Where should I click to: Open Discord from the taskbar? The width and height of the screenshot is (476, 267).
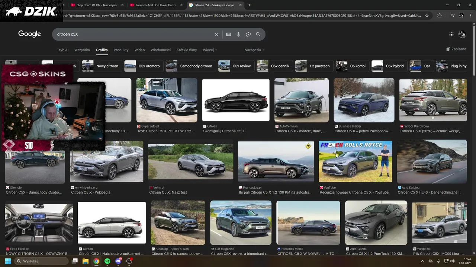(x=119, y=261)
